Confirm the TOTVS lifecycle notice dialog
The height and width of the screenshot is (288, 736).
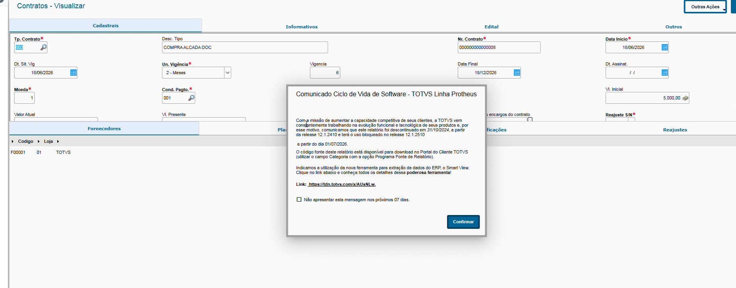(463, 222)
